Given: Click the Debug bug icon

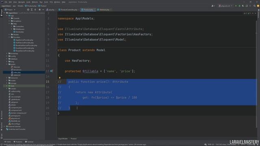Looking at the screenshot, I should coord(239,6).
